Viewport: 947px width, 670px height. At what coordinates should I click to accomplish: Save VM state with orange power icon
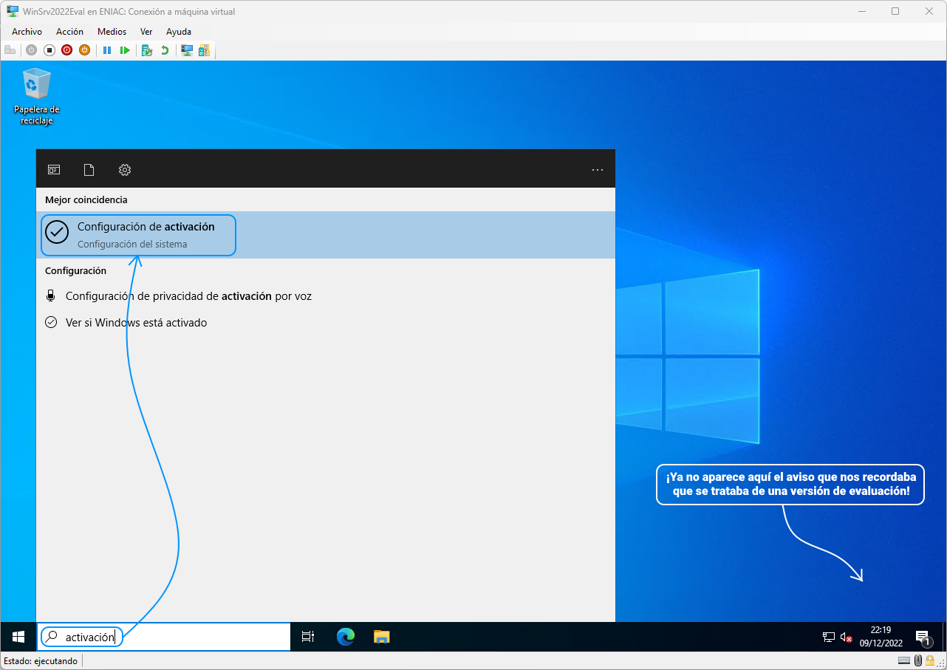pyautogui.click(x=84, y=50)
